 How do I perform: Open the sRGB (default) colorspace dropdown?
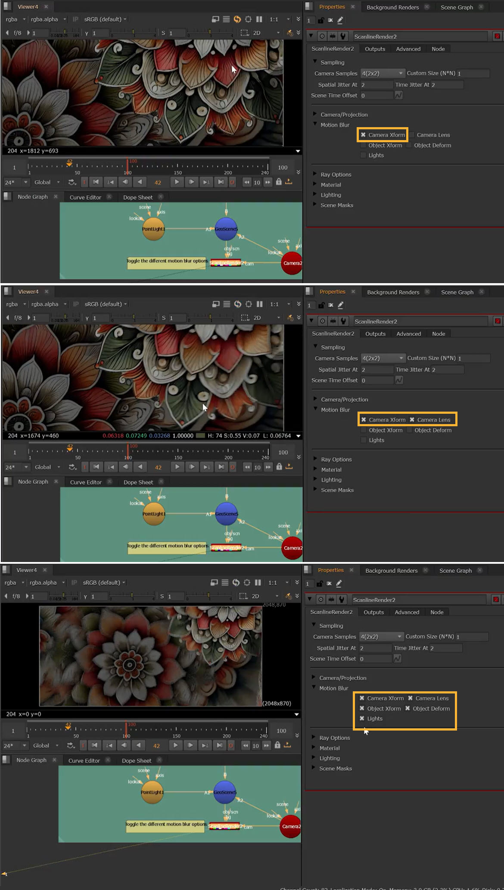(x=105, y=19)
